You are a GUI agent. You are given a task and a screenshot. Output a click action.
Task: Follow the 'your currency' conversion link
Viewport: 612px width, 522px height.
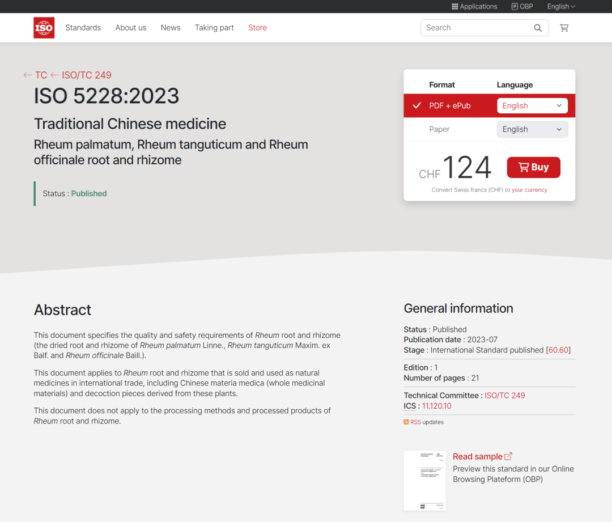tap(529, 190)
